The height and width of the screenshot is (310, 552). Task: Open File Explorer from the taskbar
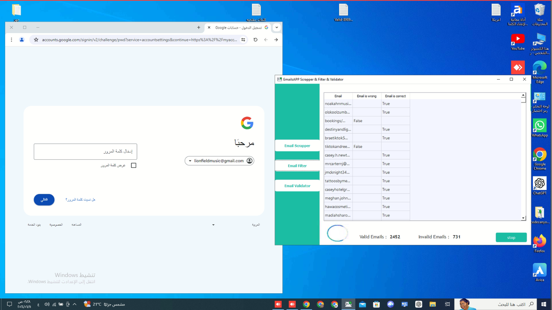pyautogui.click(x=433, y=304)
